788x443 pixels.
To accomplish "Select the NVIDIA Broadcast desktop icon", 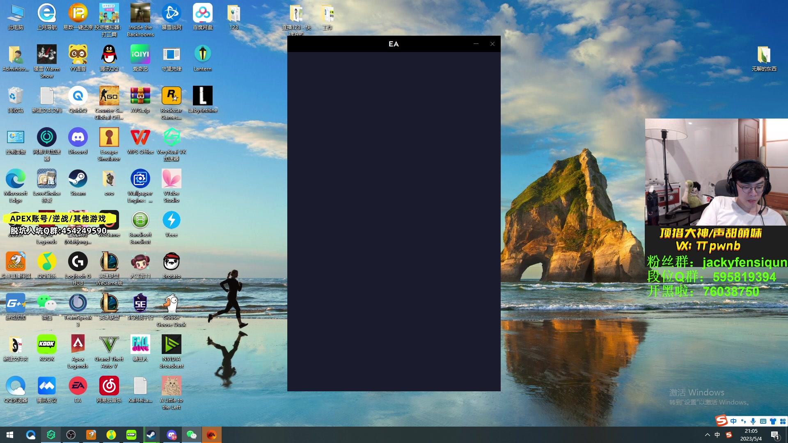I will [x=171, y=345].
